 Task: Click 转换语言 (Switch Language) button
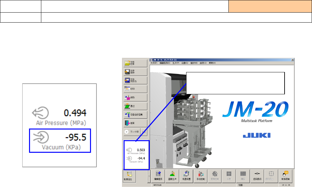pyautogui.click(x=286, y=176)
